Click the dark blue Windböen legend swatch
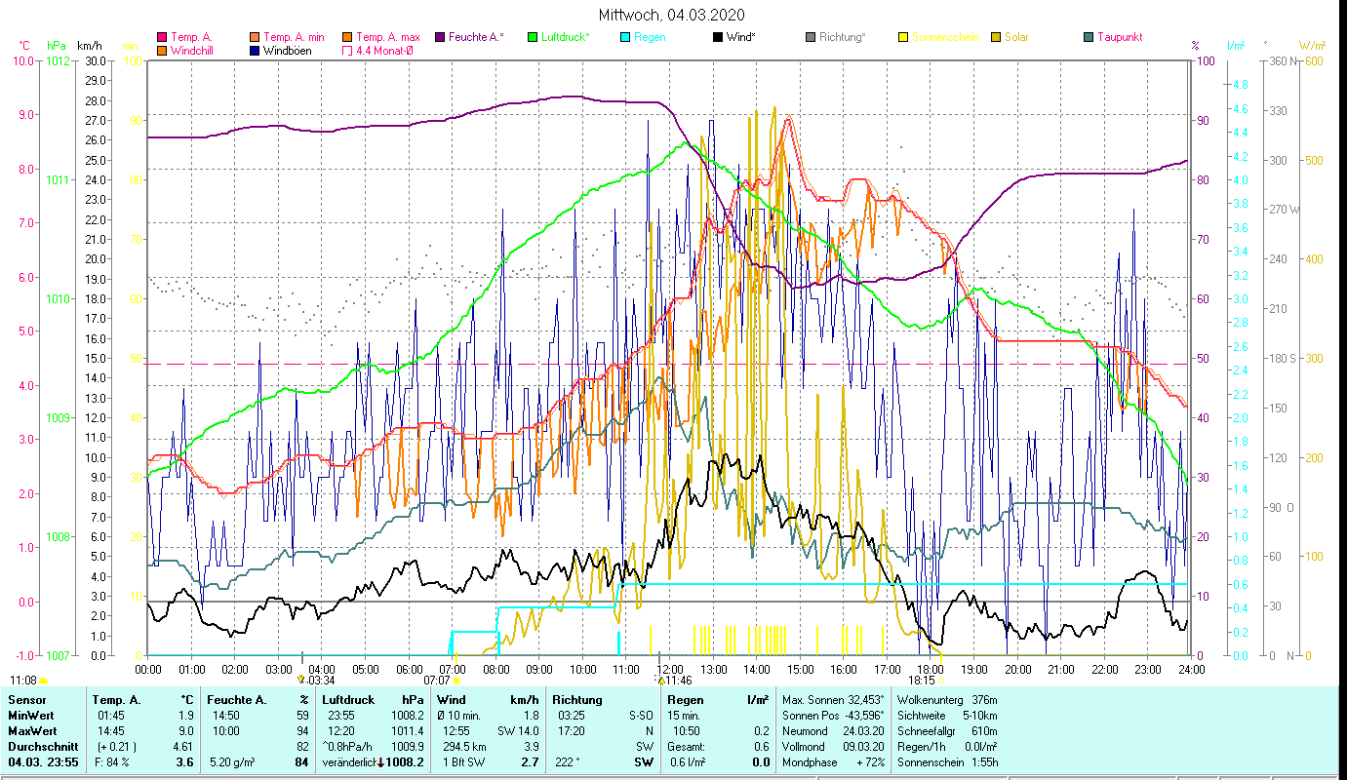The image size is (1347, 780). click(x=254, y=50)
